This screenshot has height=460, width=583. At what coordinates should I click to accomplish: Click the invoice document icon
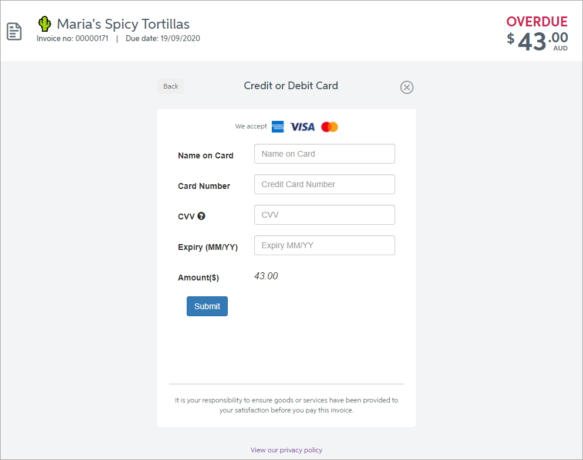[14, 32]
